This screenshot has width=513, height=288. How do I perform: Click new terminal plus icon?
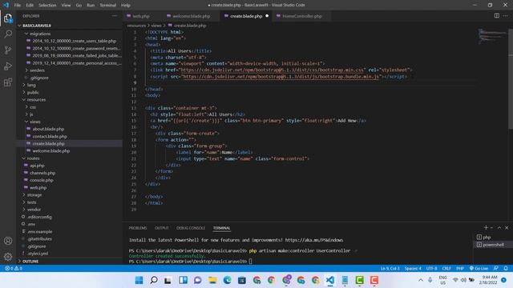(486, 227)
